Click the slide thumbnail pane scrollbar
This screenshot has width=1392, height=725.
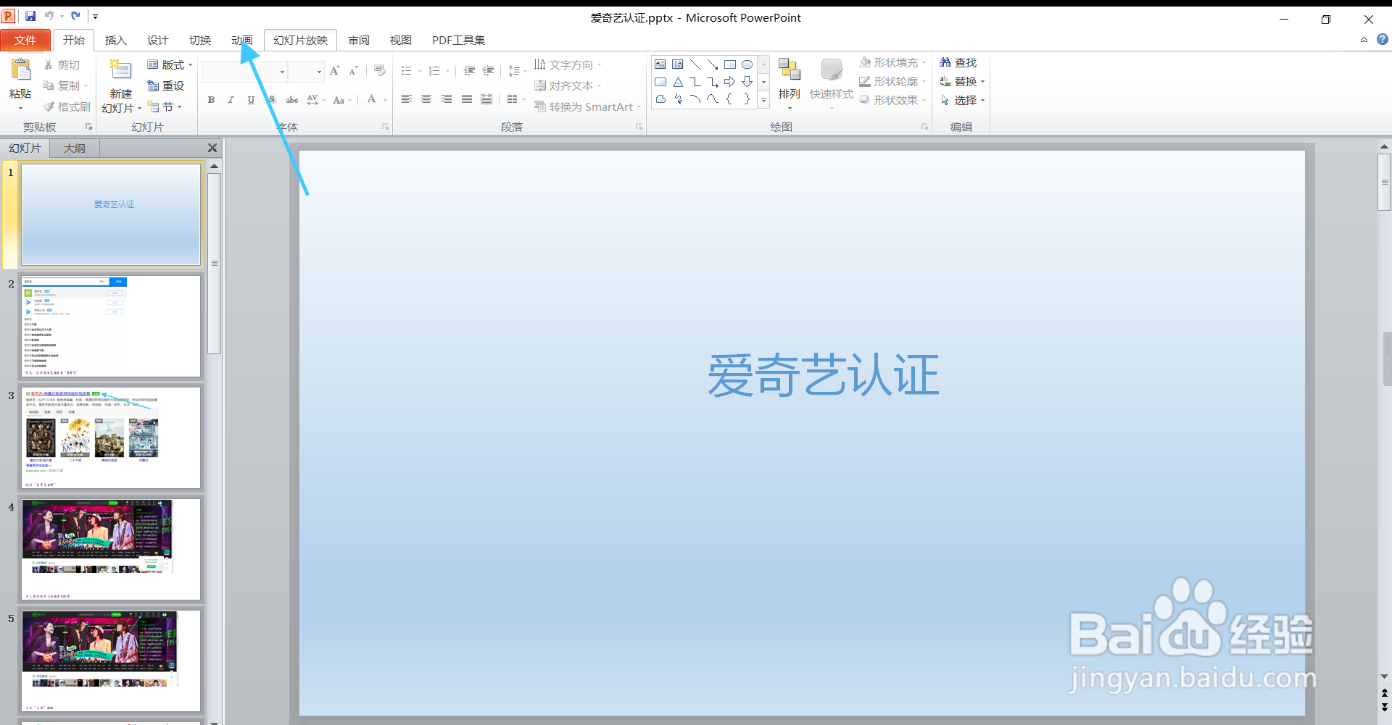click(214, 263)
